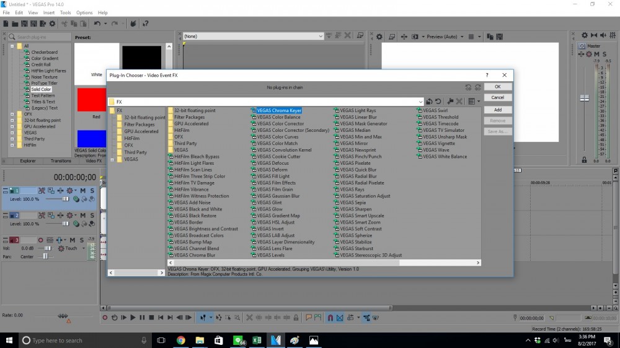
Task: Click the Arm for Record icon on track 3
Action: point(40,240)
